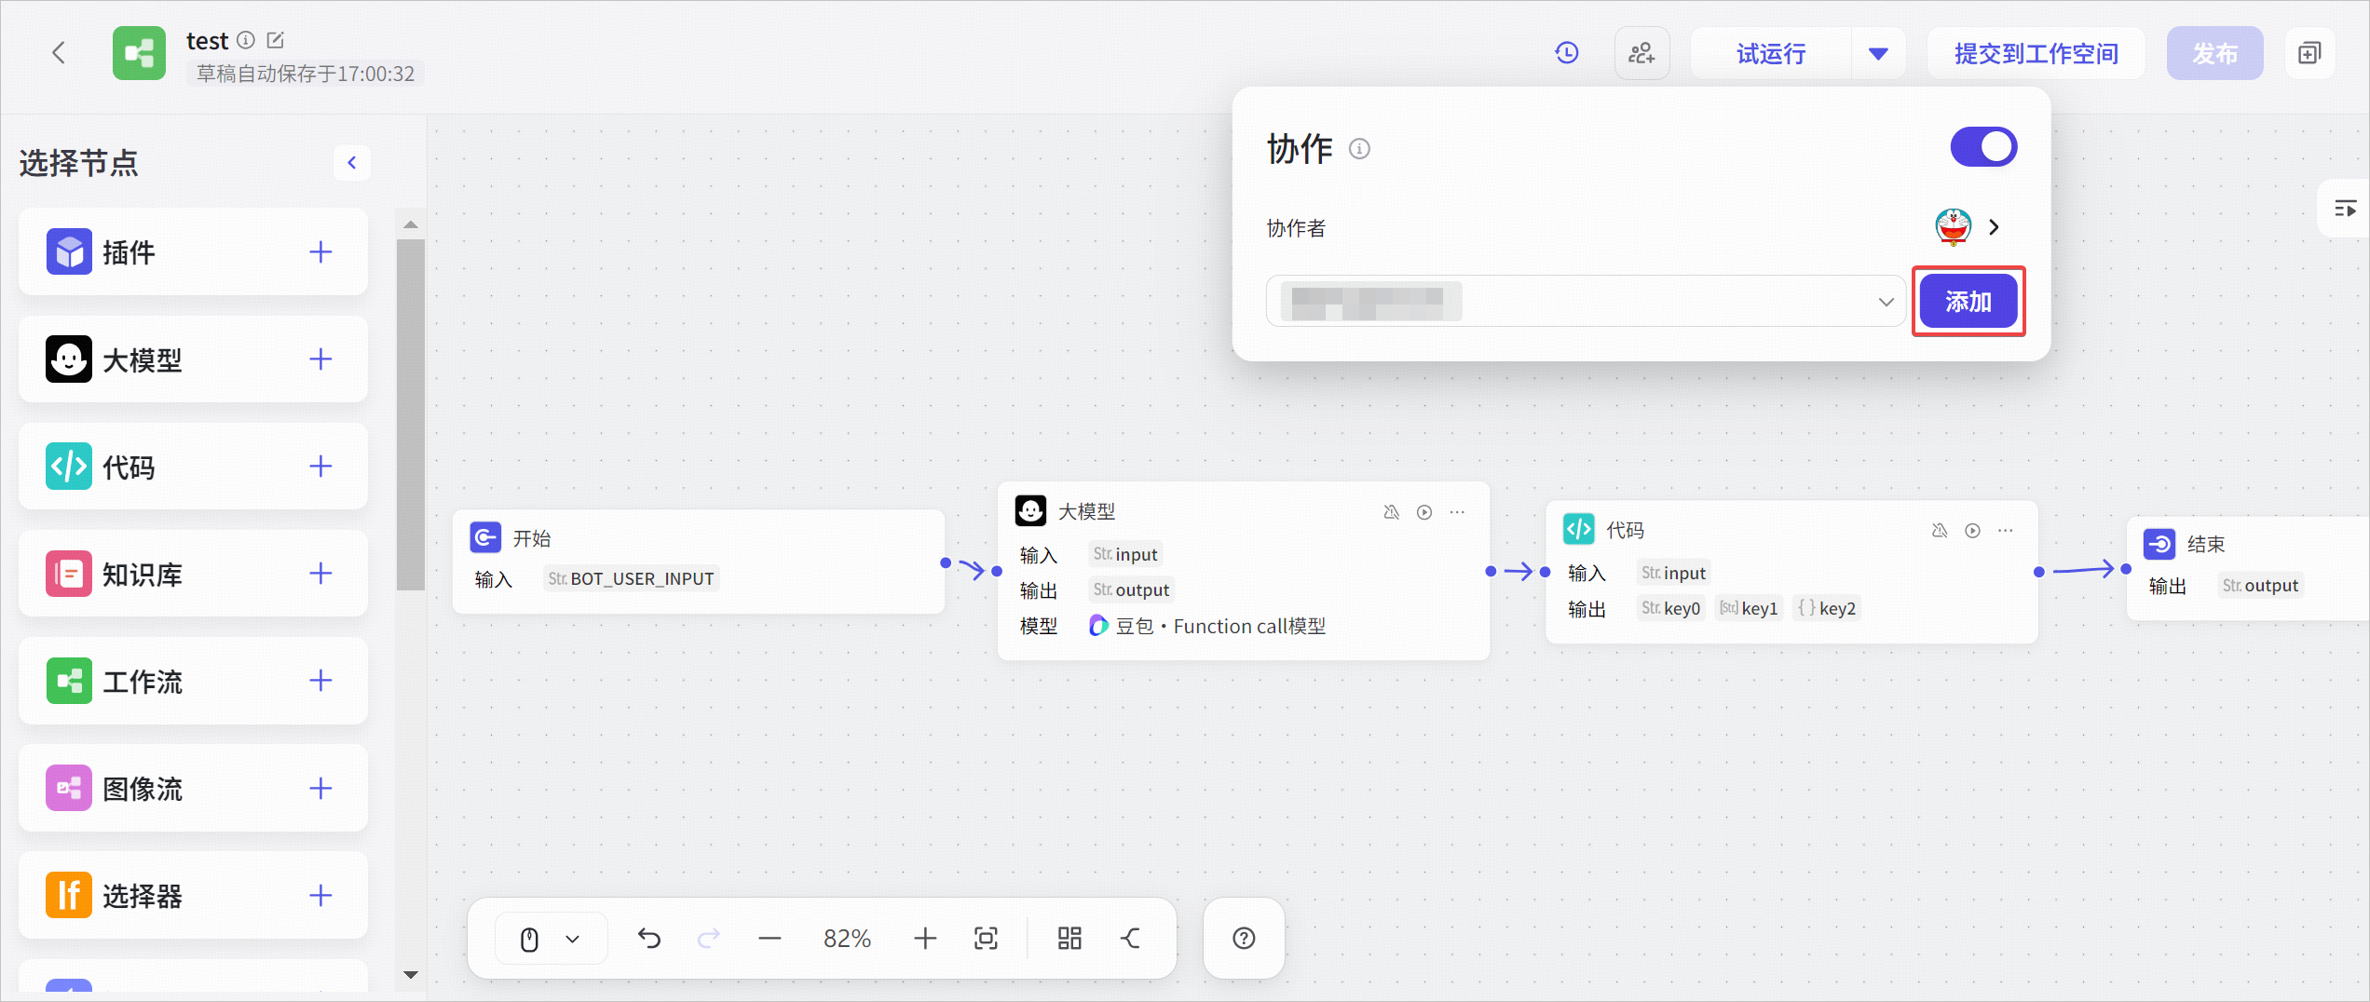Click the fit-to-view icon in bottom toolbar

click(986, 938)
